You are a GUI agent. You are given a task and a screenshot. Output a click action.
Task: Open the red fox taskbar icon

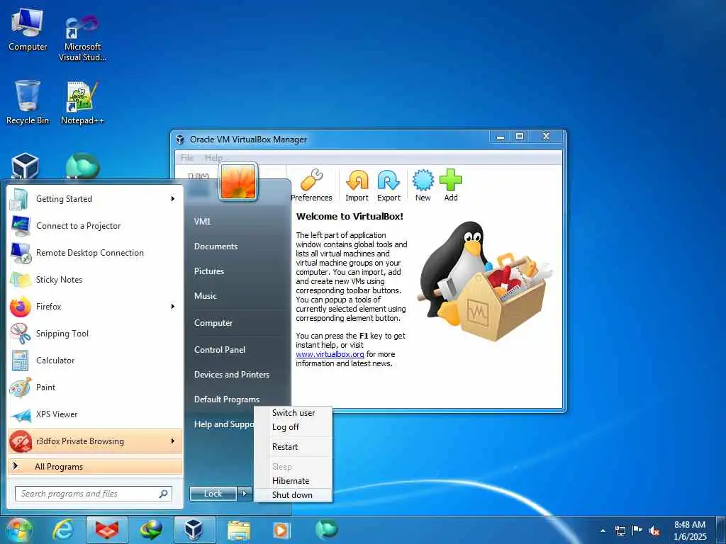click(107, 530)
